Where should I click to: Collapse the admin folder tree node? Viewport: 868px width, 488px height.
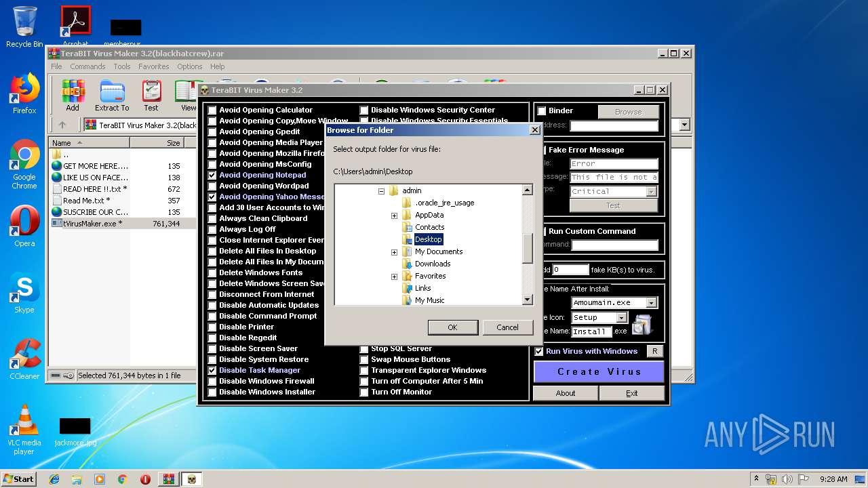tap(382, 191)
